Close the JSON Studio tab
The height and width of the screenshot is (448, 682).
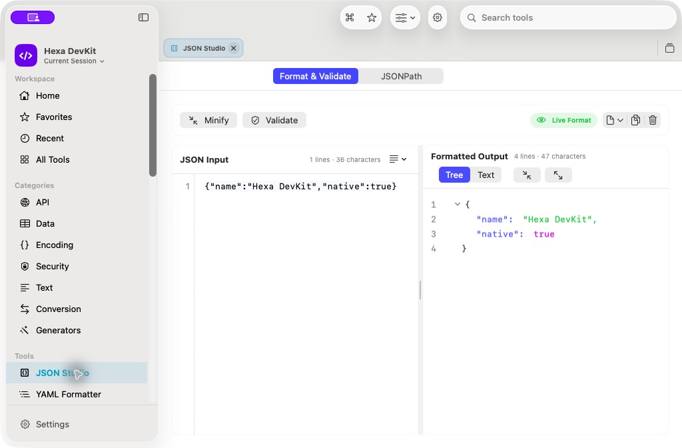(234, 48)
